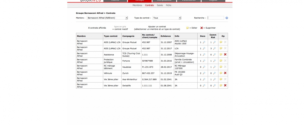View docs of Axa-Winterthur contract
The height and width of the screenshot is (125, 304).
click(x=204, y=79)
